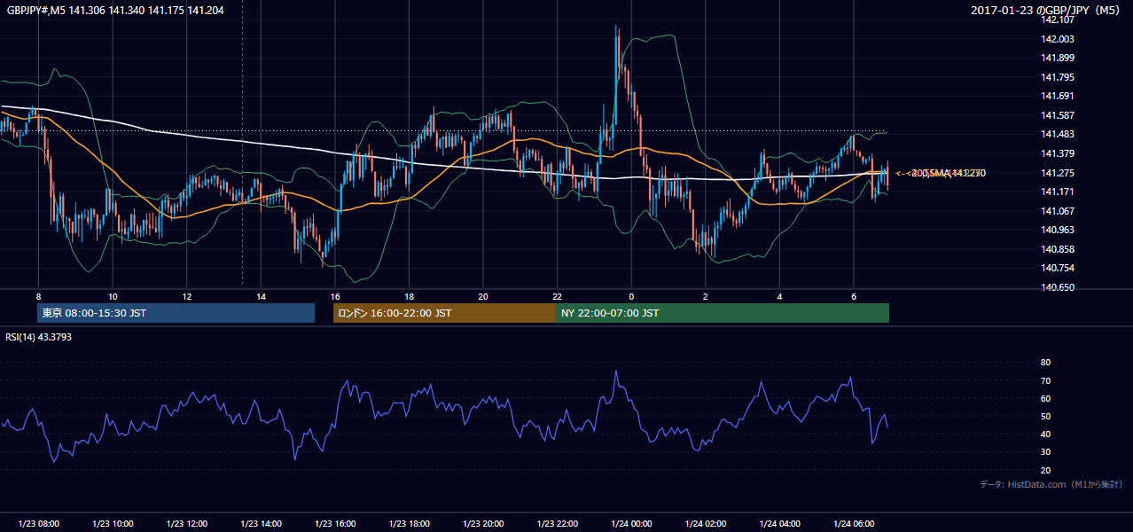
Task: Click hour label 22 under the price chart
Action: tap(557, 296)
